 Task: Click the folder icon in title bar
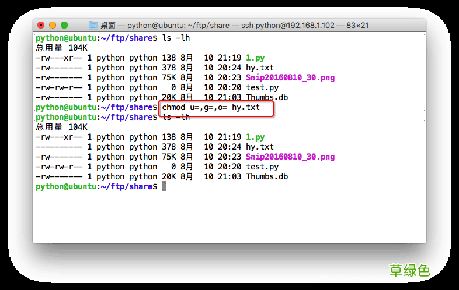click(93, 25)
